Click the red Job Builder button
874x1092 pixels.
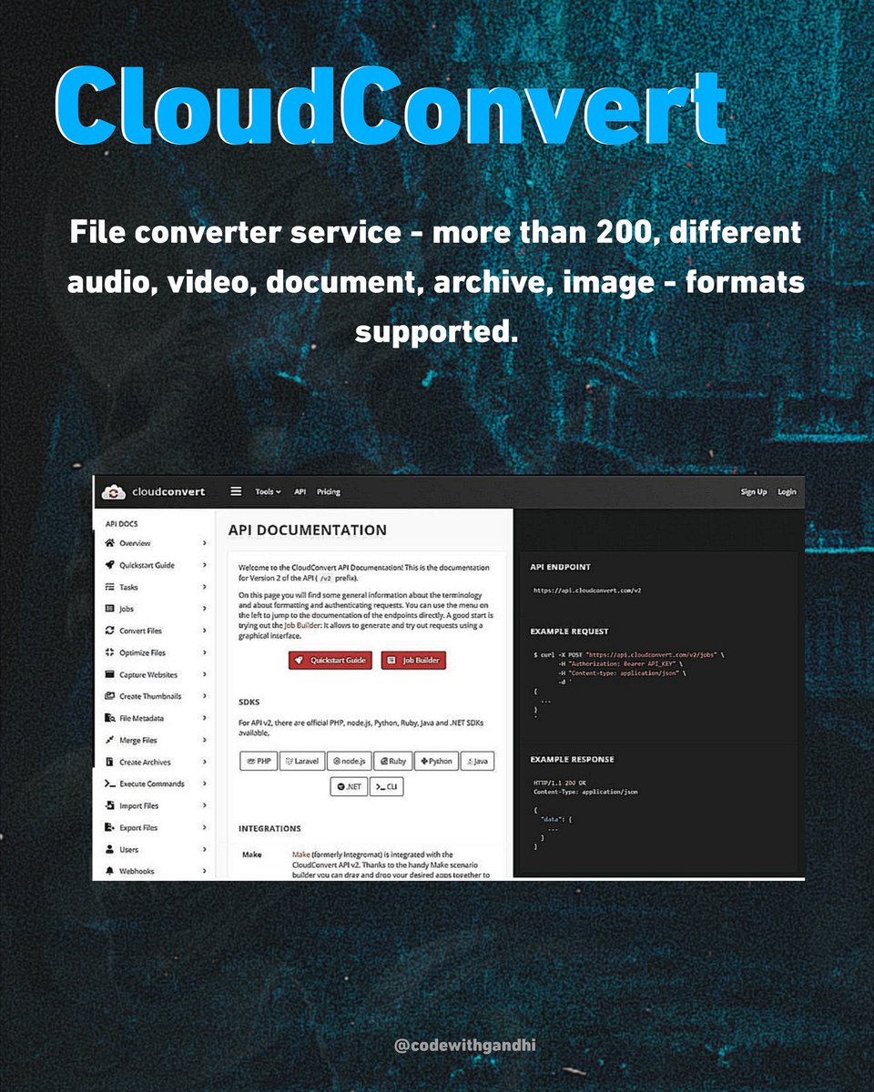click(413, 661)
